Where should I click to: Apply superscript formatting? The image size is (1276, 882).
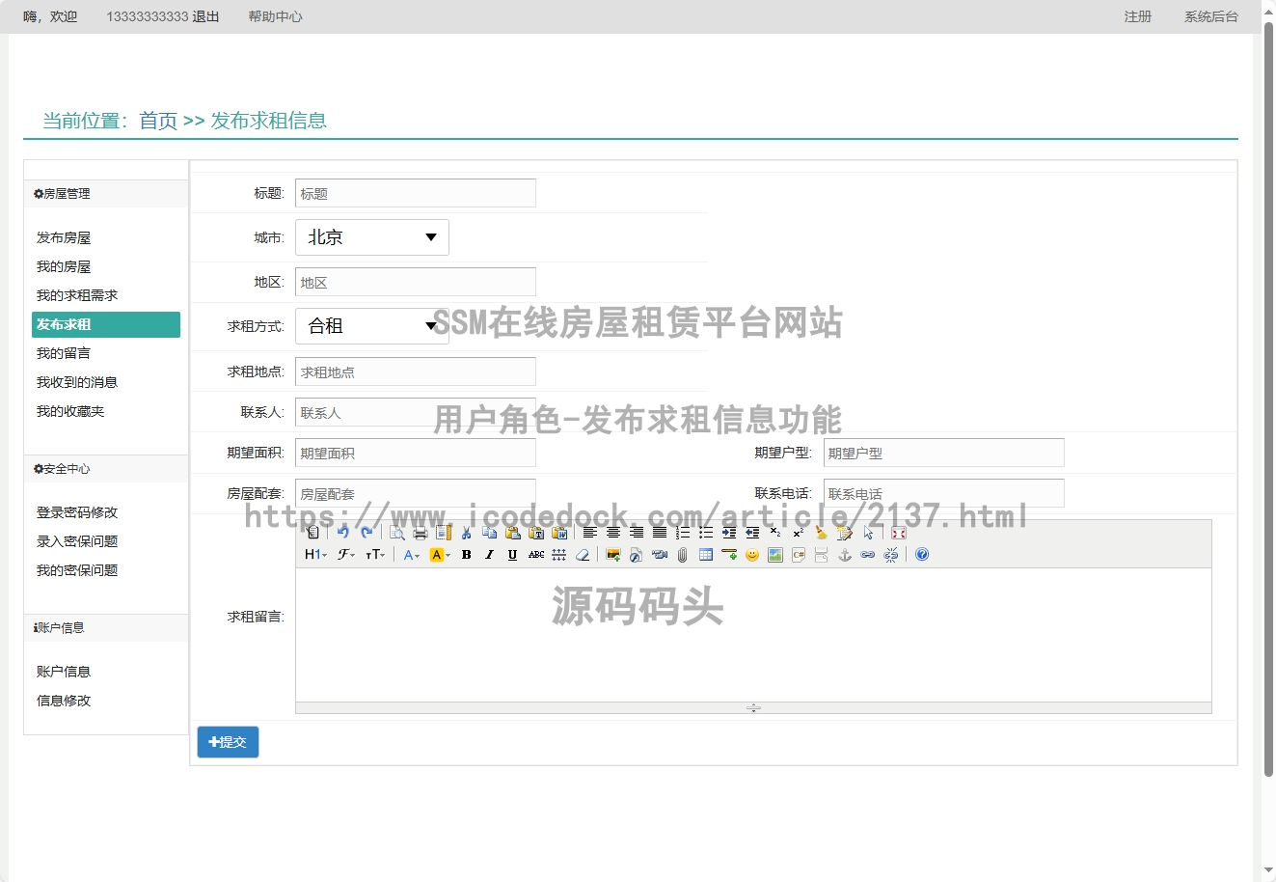click(x=799, y=533)
